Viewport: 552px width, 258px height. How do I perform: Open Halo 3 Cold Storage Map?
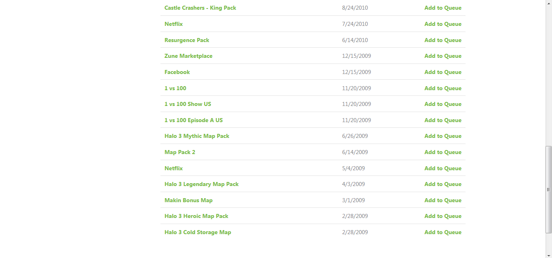[x=198, y=232]
